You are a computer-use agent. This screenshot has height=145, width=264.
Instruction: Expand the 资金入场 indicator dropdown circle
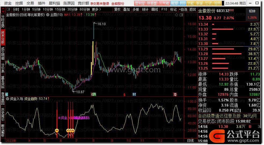point(8,99)
